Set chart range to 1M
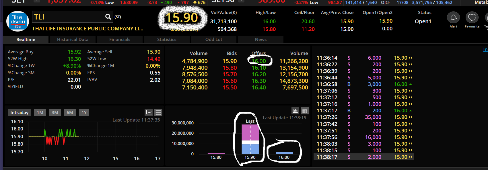 click(x=40, y=112)
